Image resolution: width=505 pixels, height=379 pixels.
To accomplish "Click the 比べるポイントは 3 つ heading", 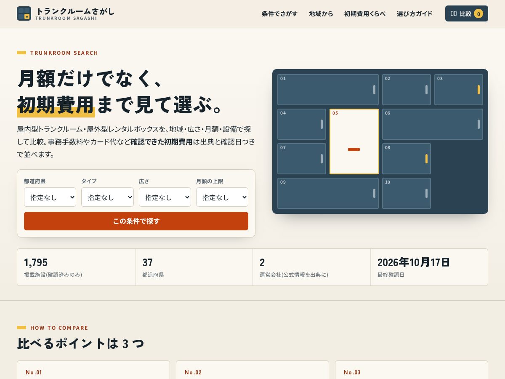I will pos(80,343).
